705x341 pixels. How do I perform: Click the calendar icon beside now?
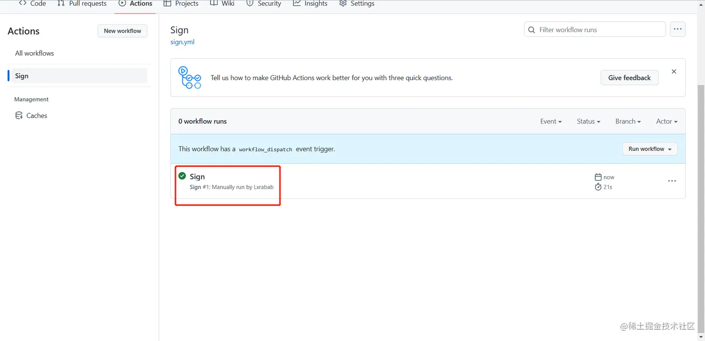[598, 177]
